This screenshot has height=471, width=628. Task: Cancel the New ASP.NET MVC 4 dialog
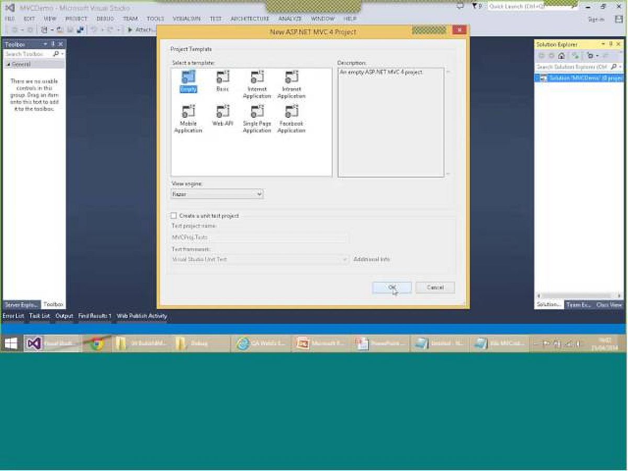click(x=435, y=287)
